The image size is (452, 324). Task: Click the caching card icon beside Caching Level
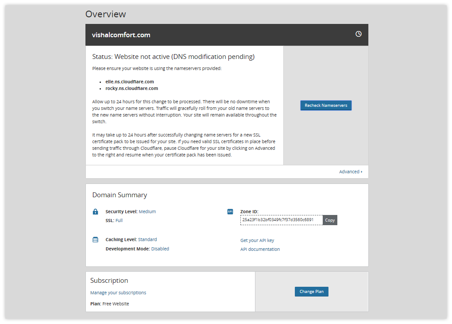(x=96, y=240)
